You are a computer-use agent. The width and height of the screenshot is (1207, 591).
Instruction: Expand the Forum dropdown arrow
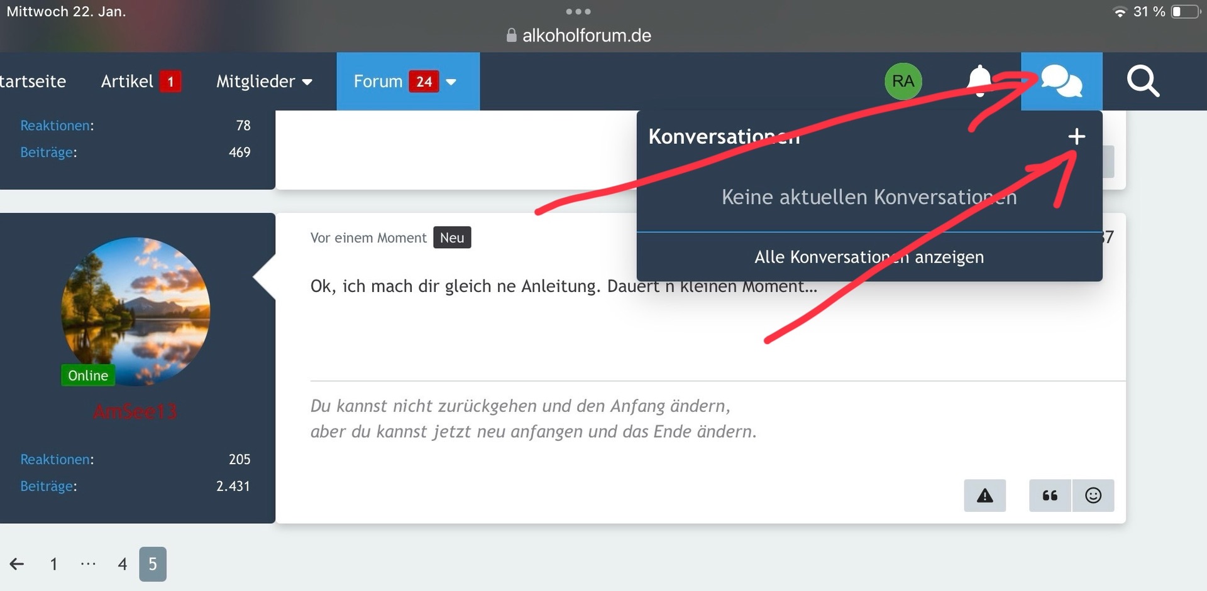(x=451, y=82)
